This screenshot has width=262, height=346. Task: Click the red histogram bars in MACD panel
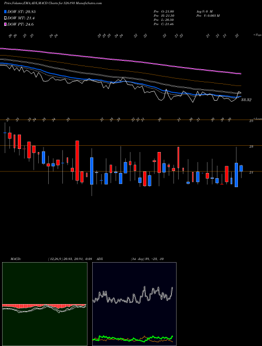coord(44,306)
